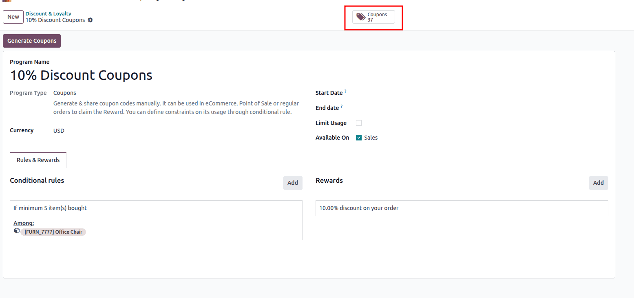
Task: Click the empty Start Date field
Action: [375, 92]
